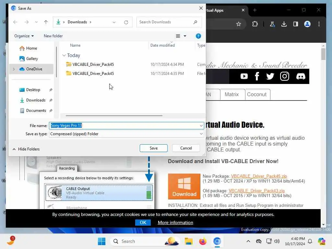Switch to the Coconut tab

click(x=257, y=94)
